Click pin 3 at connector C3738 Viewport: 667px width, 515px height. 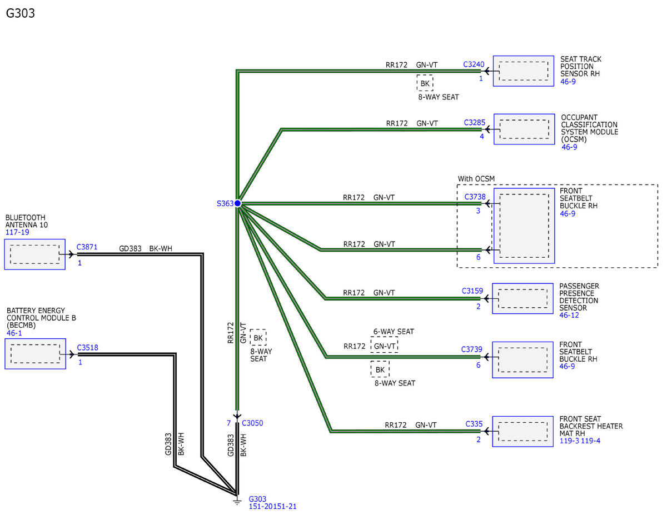coord(478,211)
